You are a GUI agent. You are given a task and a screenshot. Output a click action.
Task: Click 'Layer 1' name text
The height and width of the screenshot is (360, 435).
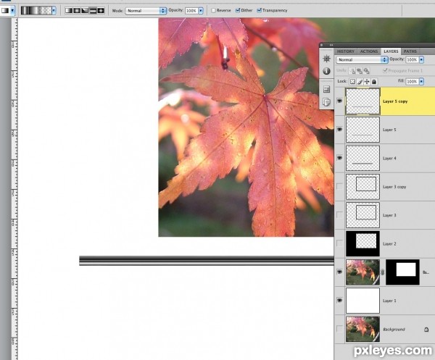click(x=389, y=301)
